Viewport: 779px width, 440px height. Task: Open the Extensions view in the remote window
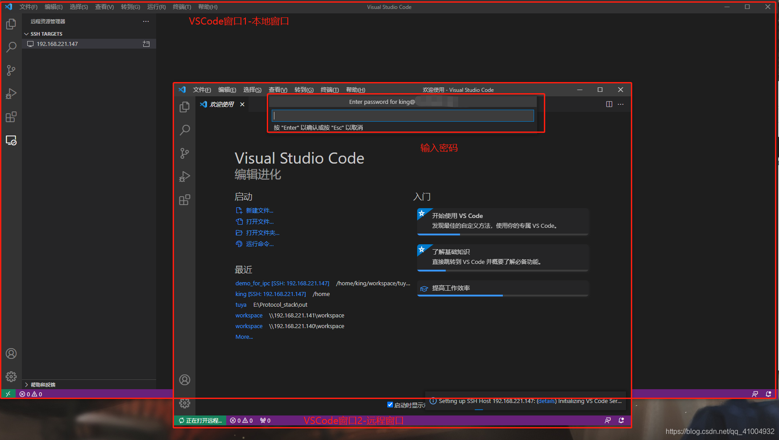pos(184,199)
